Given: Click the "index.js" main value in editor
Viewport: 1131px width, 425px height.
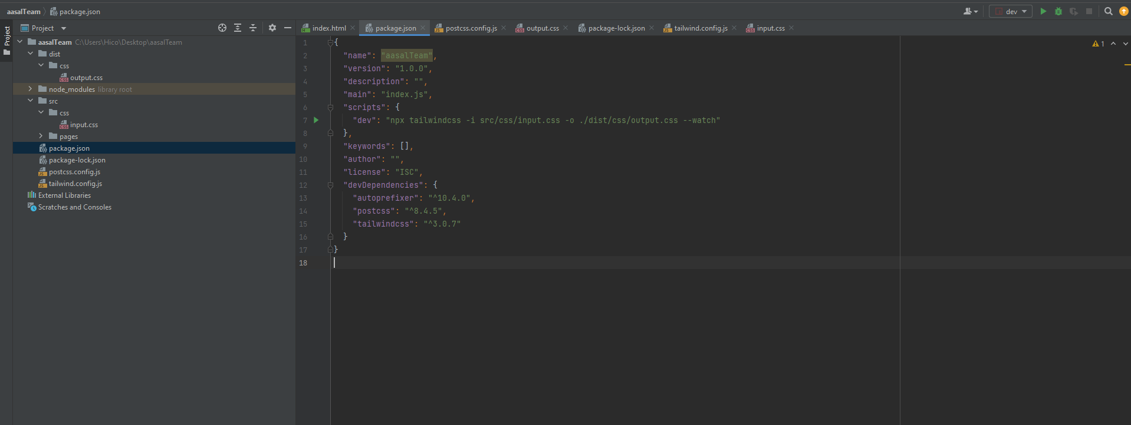Looking at the screenshot, I should coord(405,94).
